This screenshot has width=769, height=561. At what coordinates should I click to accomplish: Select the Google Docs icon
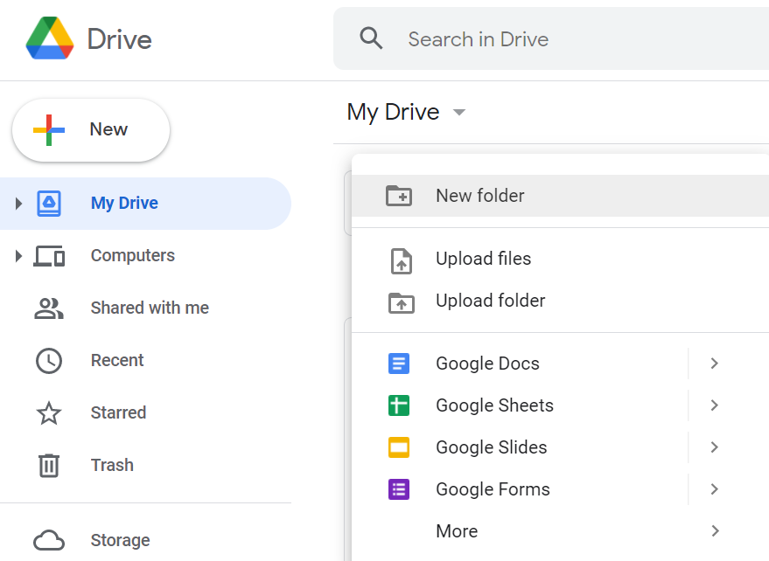tap(399, 364)
